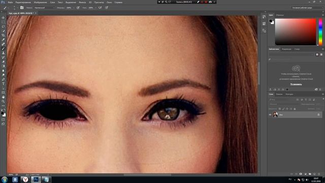Image resolution: width=325 pixels, height=183 pixels.
Task: Select the Rectangle shape tool
Action: click(3, 93)
